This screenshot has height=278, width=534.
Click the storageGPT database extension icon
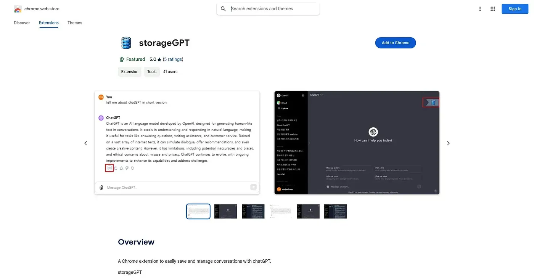pos(126,43)
